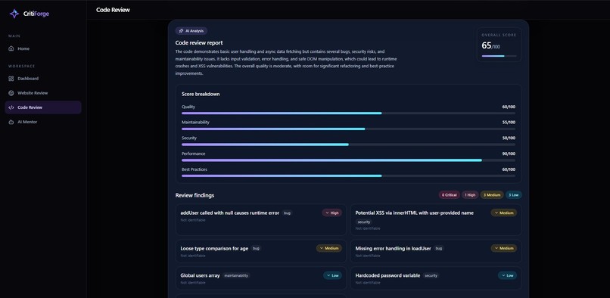The height and width of the screenshot is (298, 610).
Task: Open Home in the sidebar
Action: [x=43, y=48]
